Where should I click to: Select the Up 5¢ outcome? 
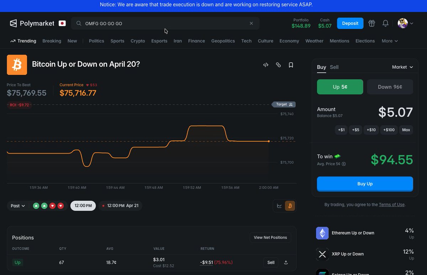pos(340,87)
